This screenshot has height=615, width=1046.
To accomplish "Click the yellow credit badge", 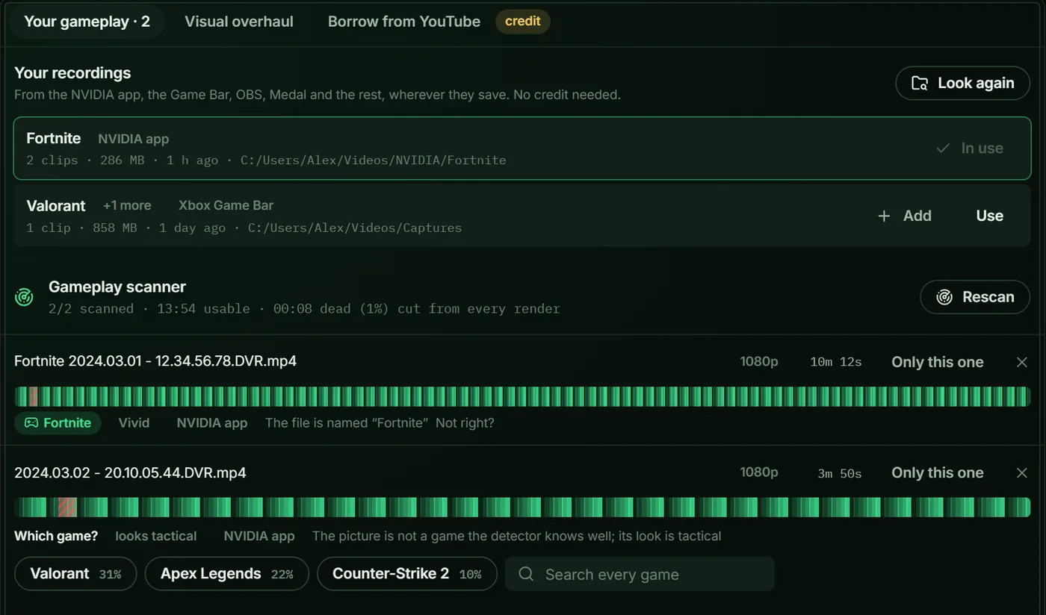I will pyautogui.click(x=523, y=21).
